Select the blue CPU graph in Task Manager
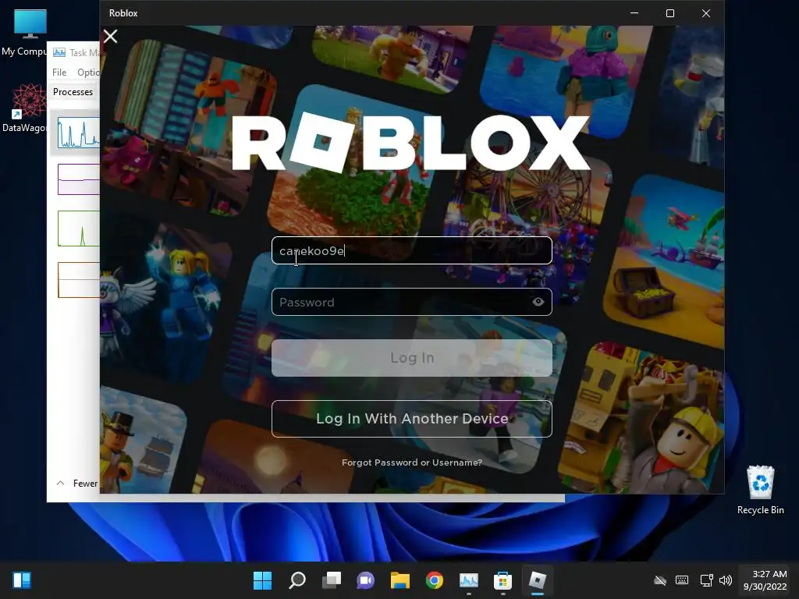The height and width of the screenshot is (599, 799). [x=79, y=133]
